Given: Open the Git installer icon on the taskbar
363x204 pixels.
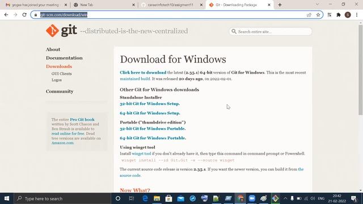Looking at the screenshot, I should 276,198.
